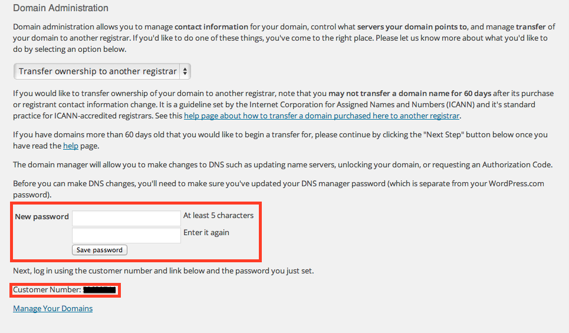Click the up/down arrows on the registrar select box

(185, 71)
